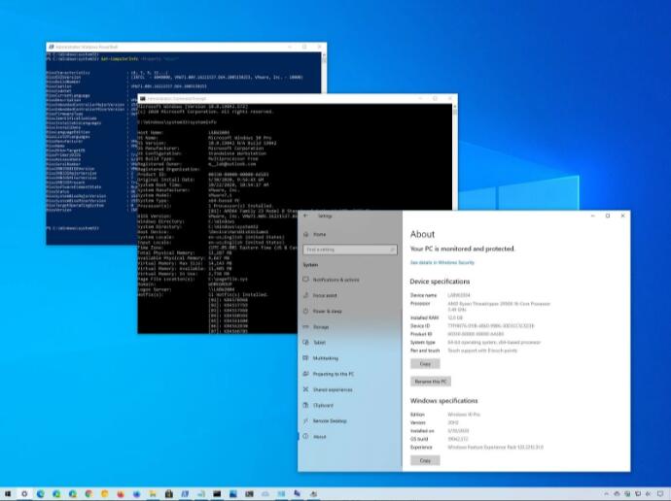Open Storage settings page
Image resolution: width=671 pixels, height=501 pixels.
[x=316, y=327]
